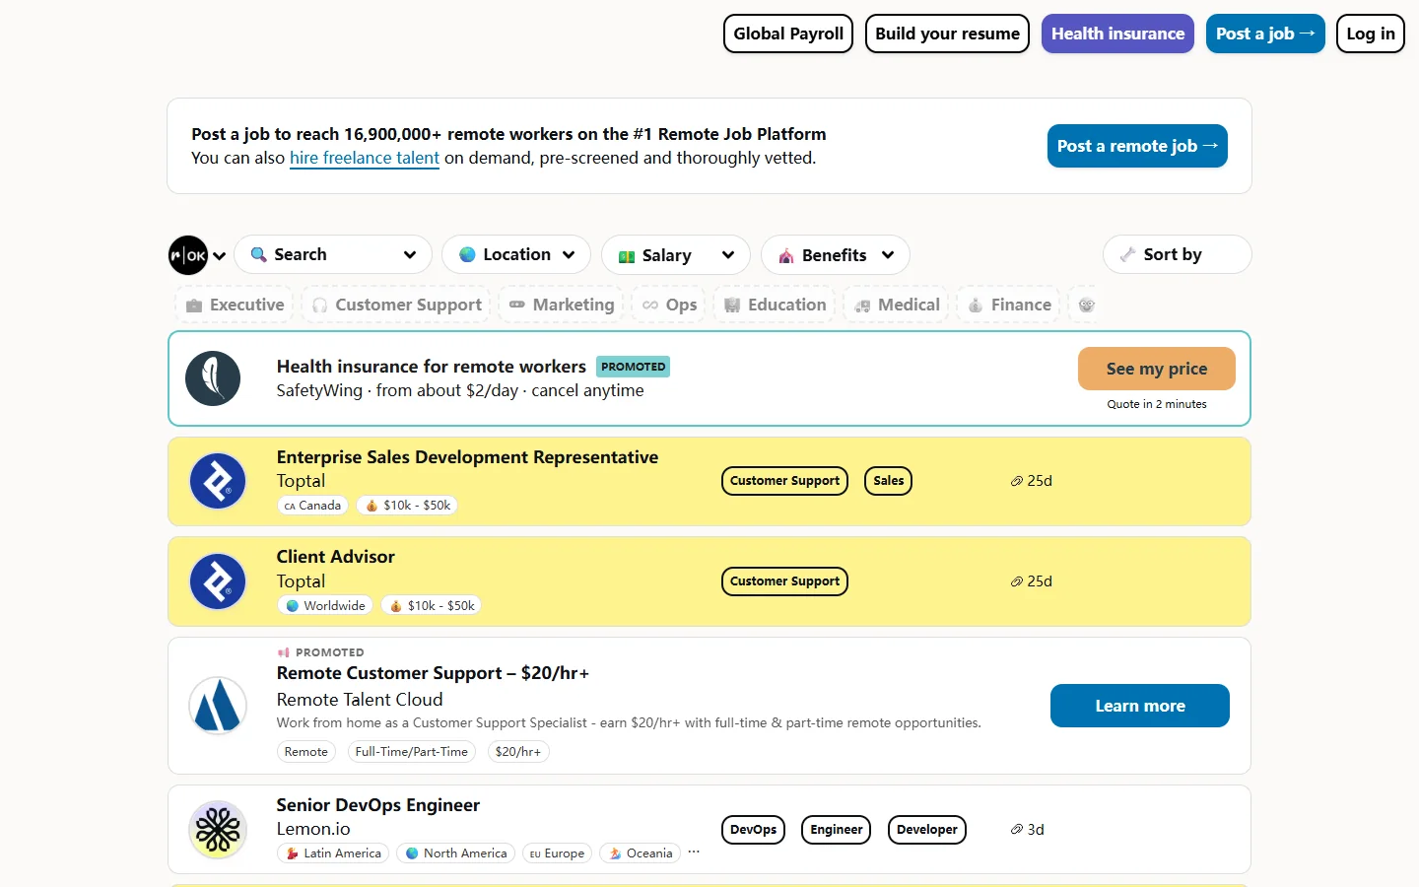This screenshot has height=887, width=1419.
Task: Click the Post a job button
Action: 1265,34
